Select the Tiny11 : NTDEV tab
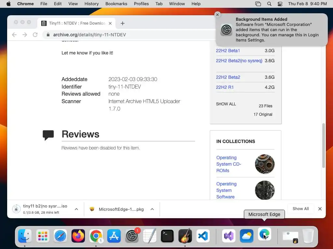 click(76, 23)
